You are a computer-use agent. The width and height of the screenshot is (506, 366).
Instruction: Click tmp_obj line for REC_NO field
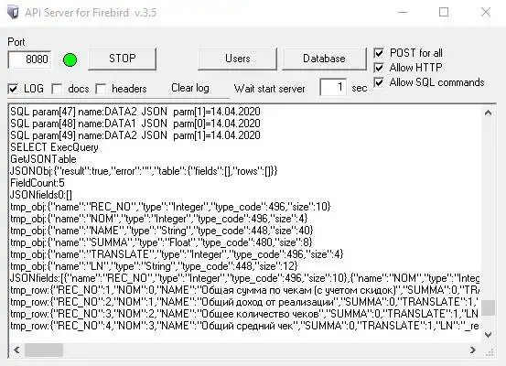170,207
